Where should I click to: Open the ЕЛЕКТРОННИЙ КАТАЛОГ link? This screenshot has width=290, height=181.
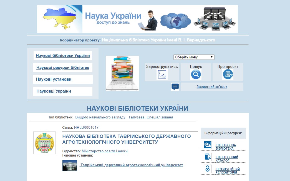pos(227,158)
